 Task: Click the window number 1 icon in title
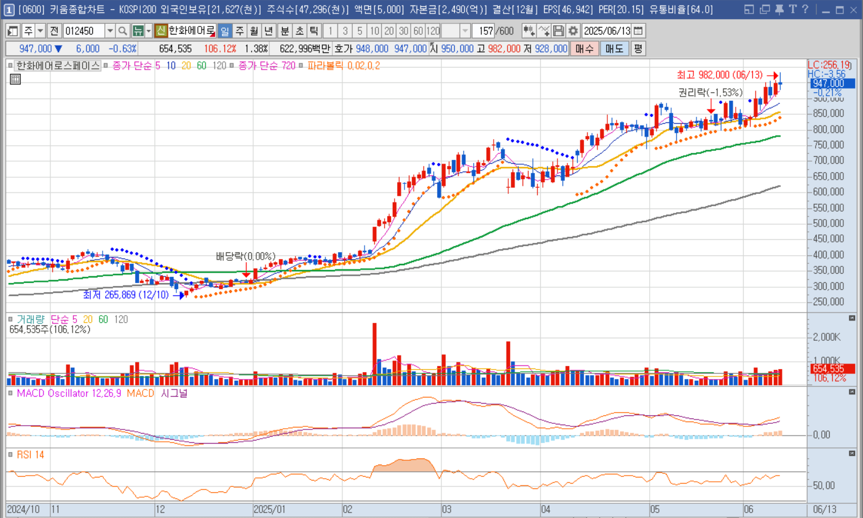pyautogui.click(x=9, y=10)
